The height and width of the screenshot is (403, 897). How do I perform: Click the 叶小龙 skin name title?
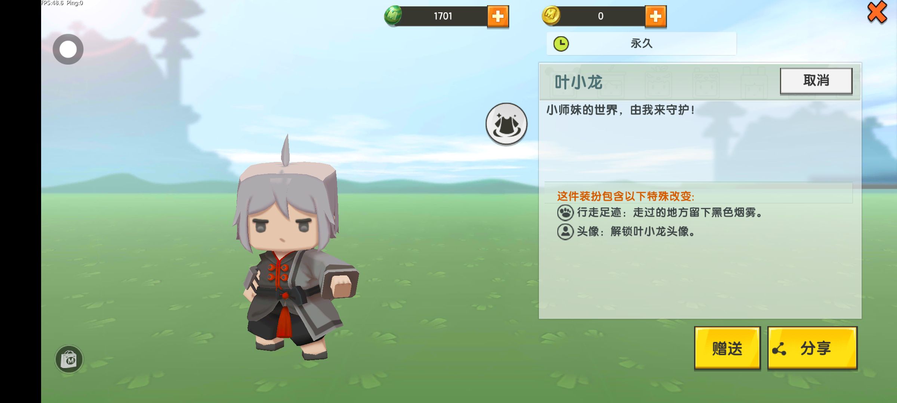[578, 82]
